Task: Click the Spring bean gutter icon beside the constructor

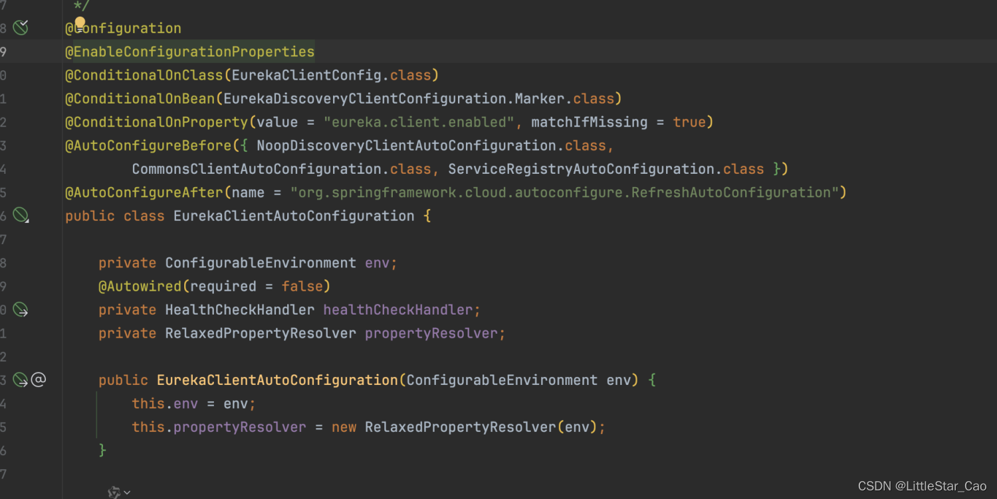Action: tap(21, 380)
